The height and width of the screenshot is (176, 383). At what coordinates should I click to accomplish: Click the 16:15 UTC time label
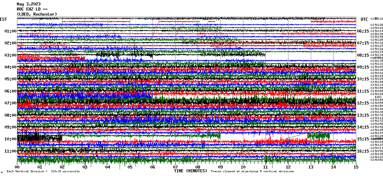tap(363, 151)
